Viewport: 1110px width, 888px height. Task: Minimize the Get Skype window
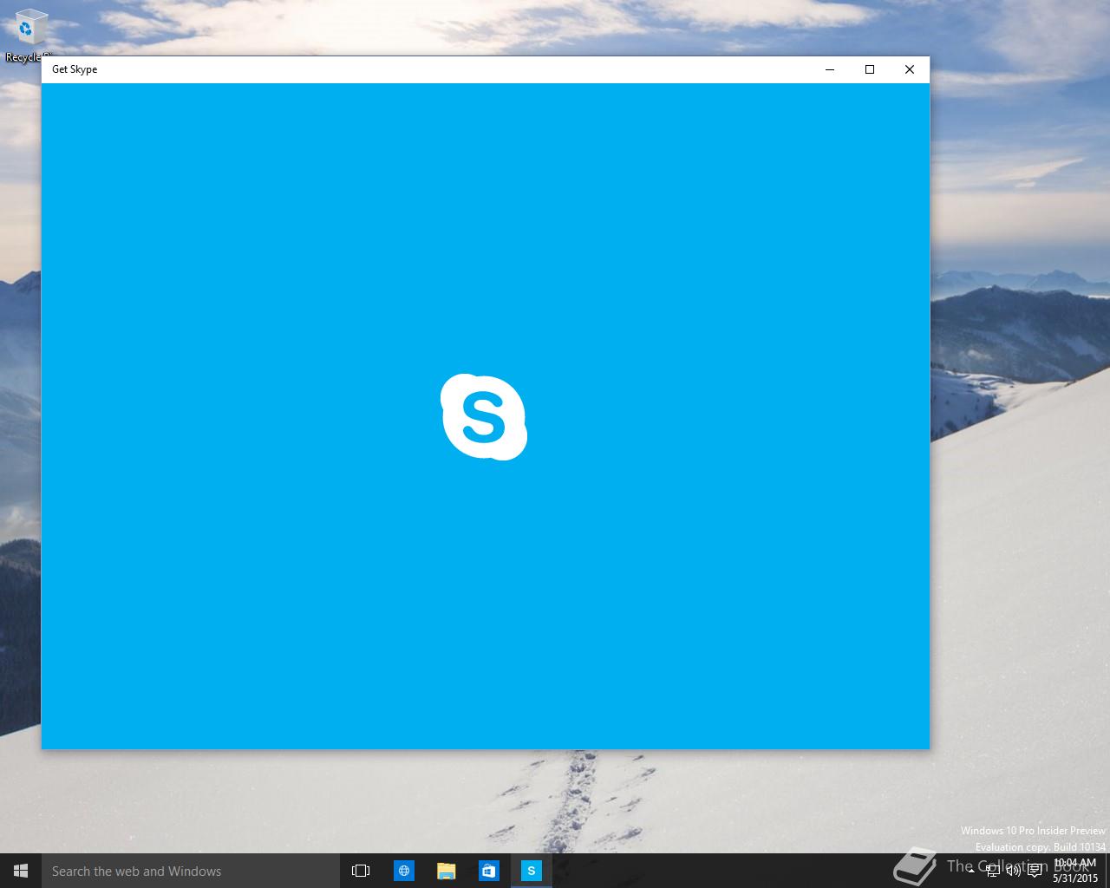click(x=830, y=69)
